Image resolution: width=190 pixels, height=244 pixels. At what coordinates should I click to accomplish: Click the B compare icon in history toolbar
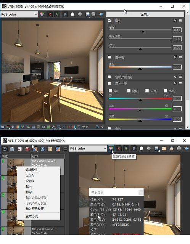tap(50, 149)
